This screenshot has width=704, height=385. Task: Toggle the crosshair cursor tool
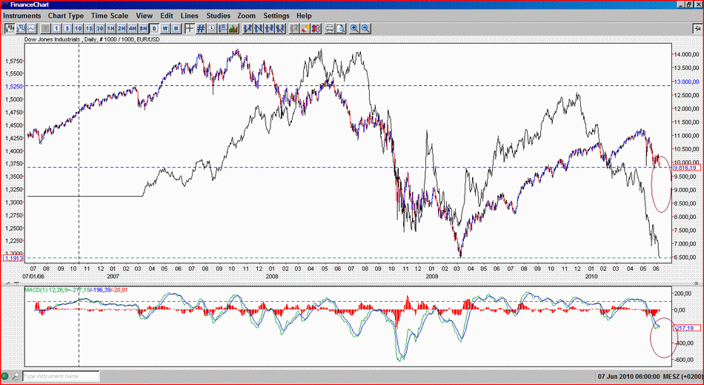point(190,28)
